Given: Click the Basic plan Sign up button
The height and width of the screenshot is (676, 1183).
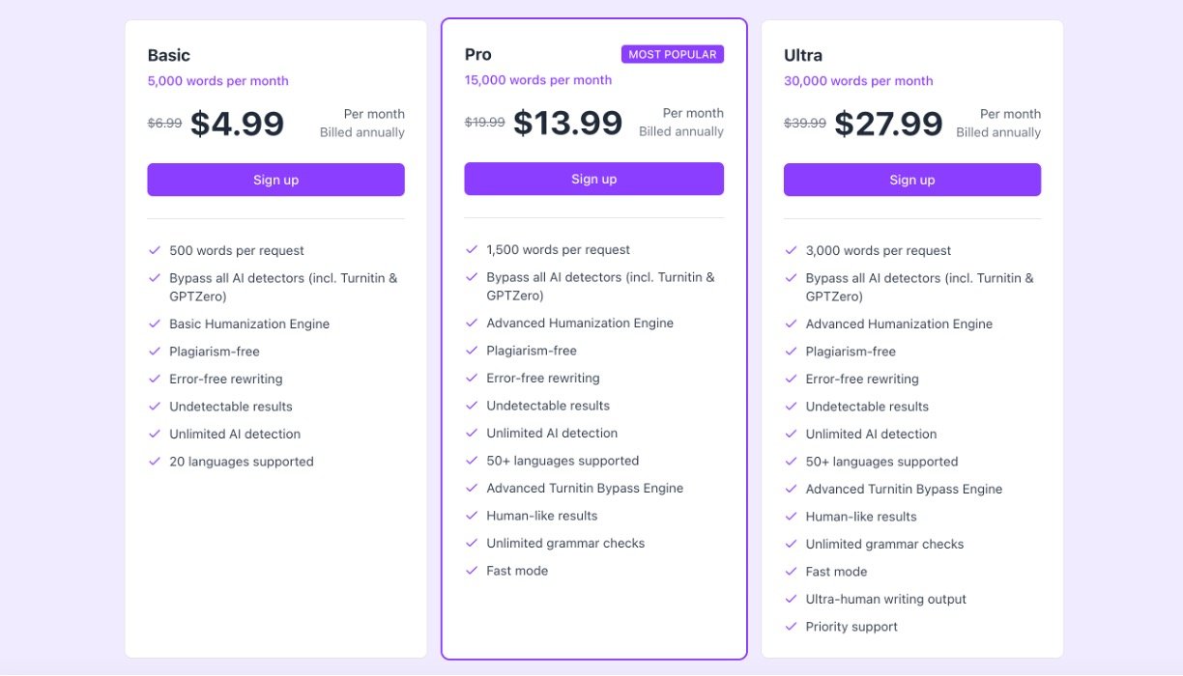Looking at the screenshot, I should click(x=275, y=180).
